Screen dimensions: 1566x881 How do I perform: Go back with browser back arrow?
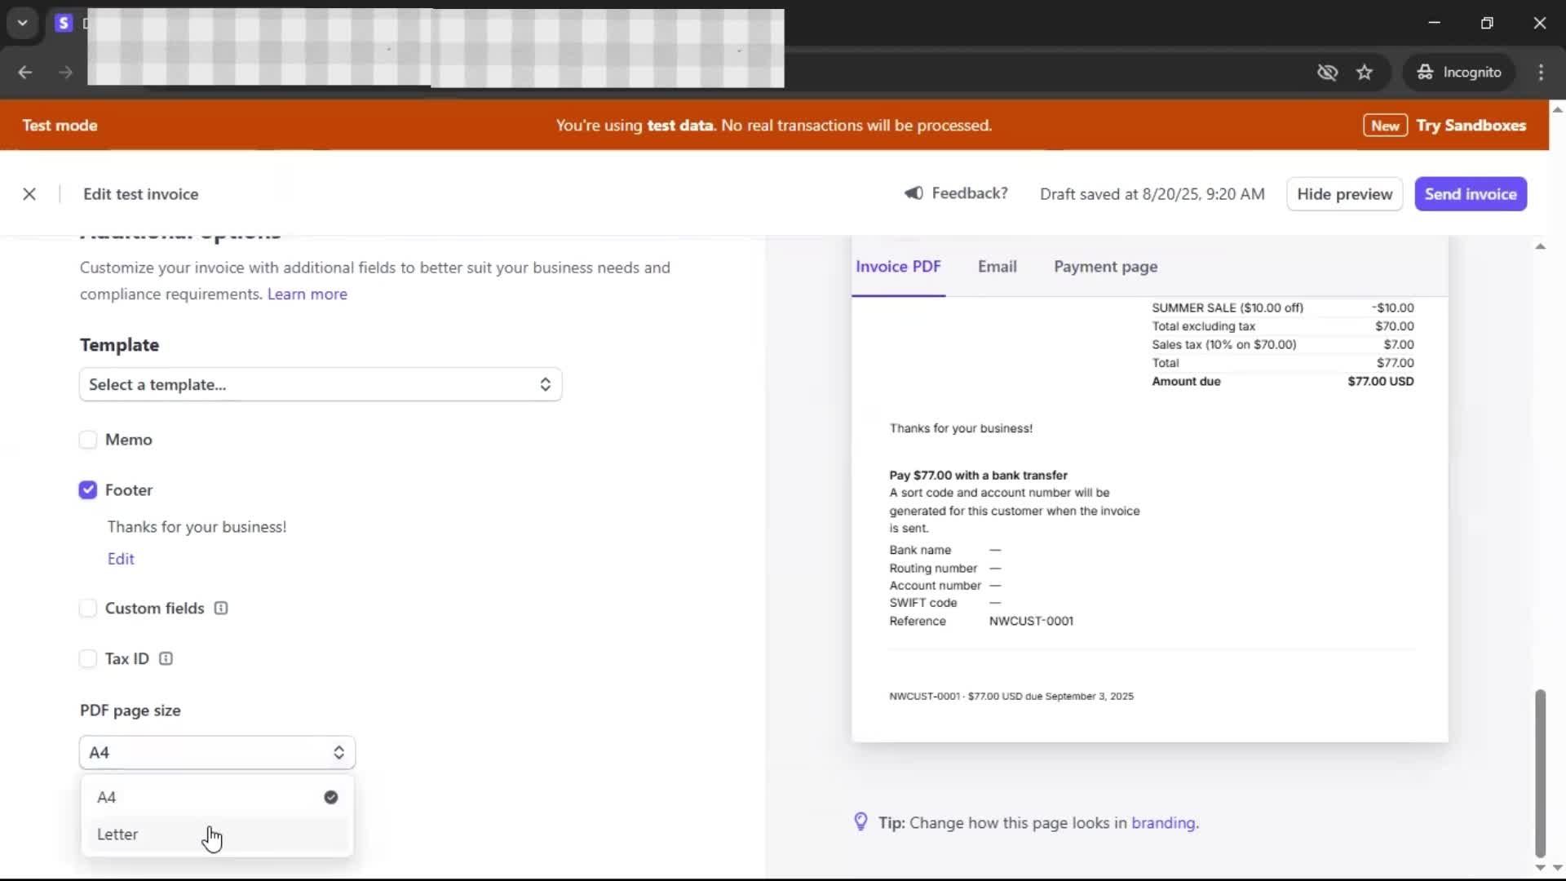click(25, 73)
